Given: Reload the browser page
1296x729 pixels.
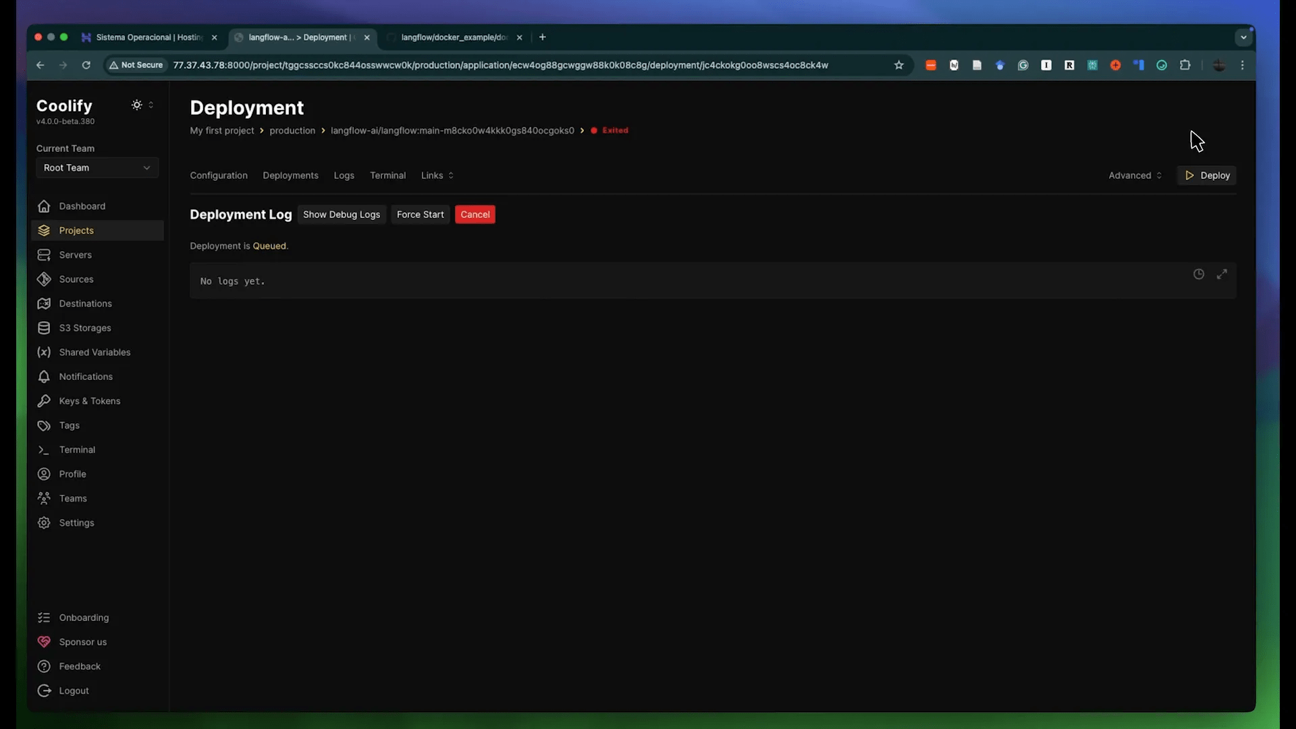Looking at the screenshot, I should [x=86, y=65].
